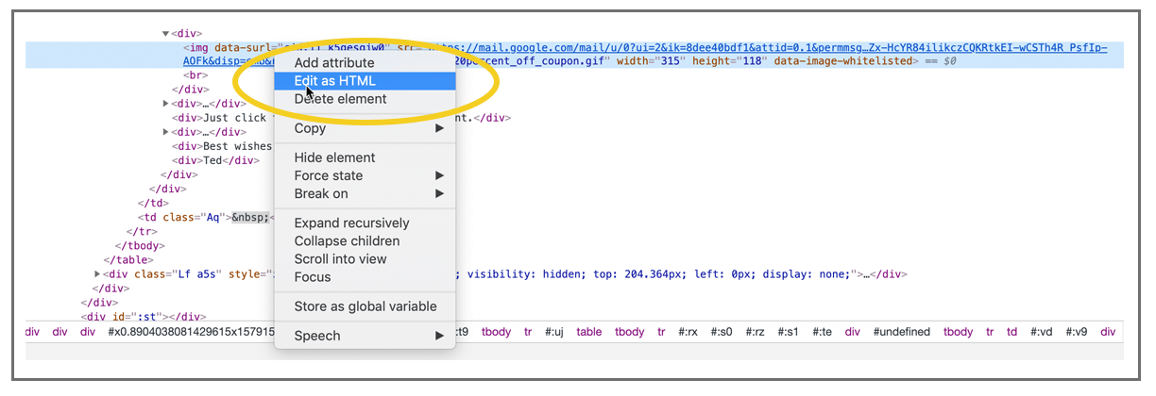The height and width of the screenshot is (396, 1156).
Task: Click the #:s0 breadcrumb
Action: 723,332
